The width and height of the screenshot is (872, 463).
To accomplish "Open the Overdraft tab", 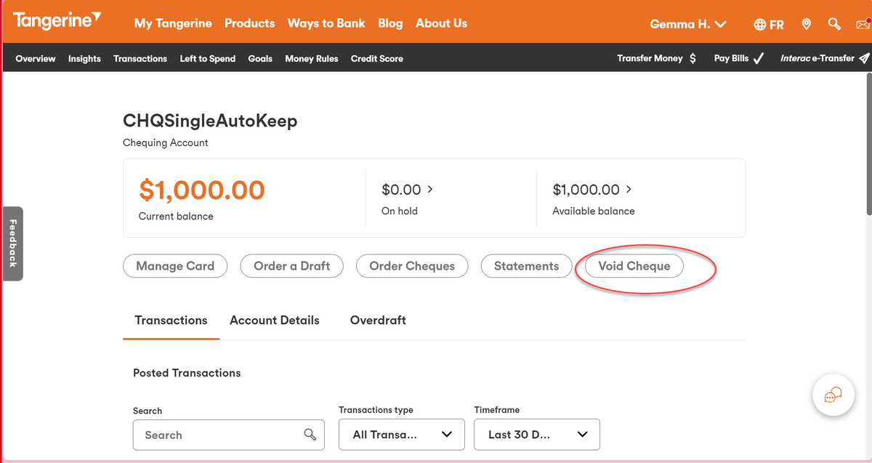I will pos(378,320).
